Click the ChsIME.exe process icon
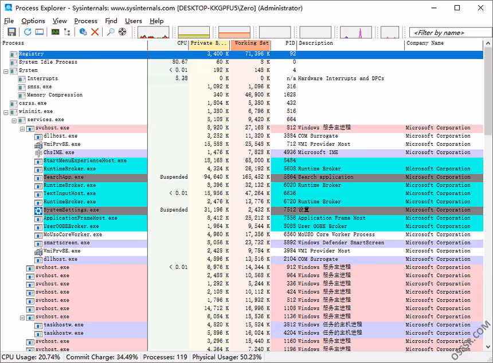This screenshot has height=363, width=493. 38,153
